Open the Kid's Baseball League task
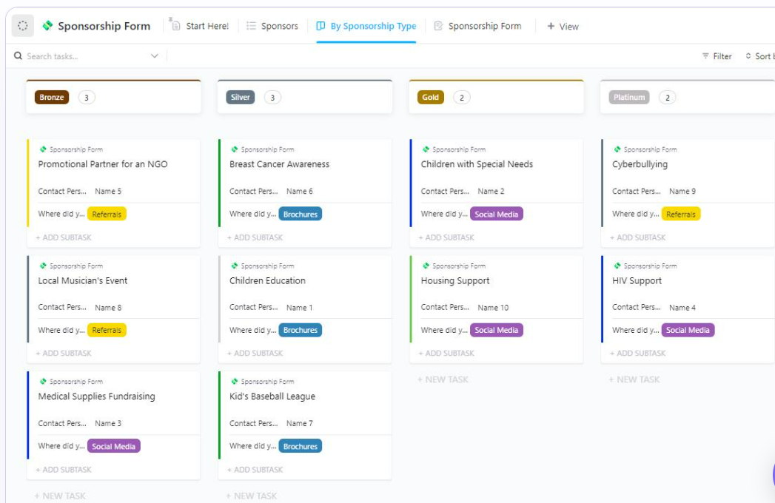775x503 pixels. click(x=272, y=396)
